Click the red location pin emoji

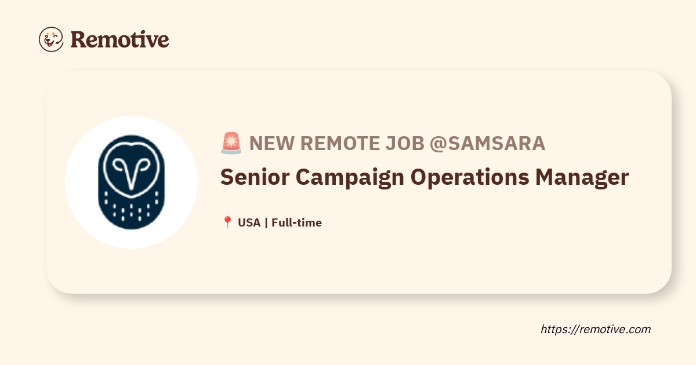(x=227, y=222)
